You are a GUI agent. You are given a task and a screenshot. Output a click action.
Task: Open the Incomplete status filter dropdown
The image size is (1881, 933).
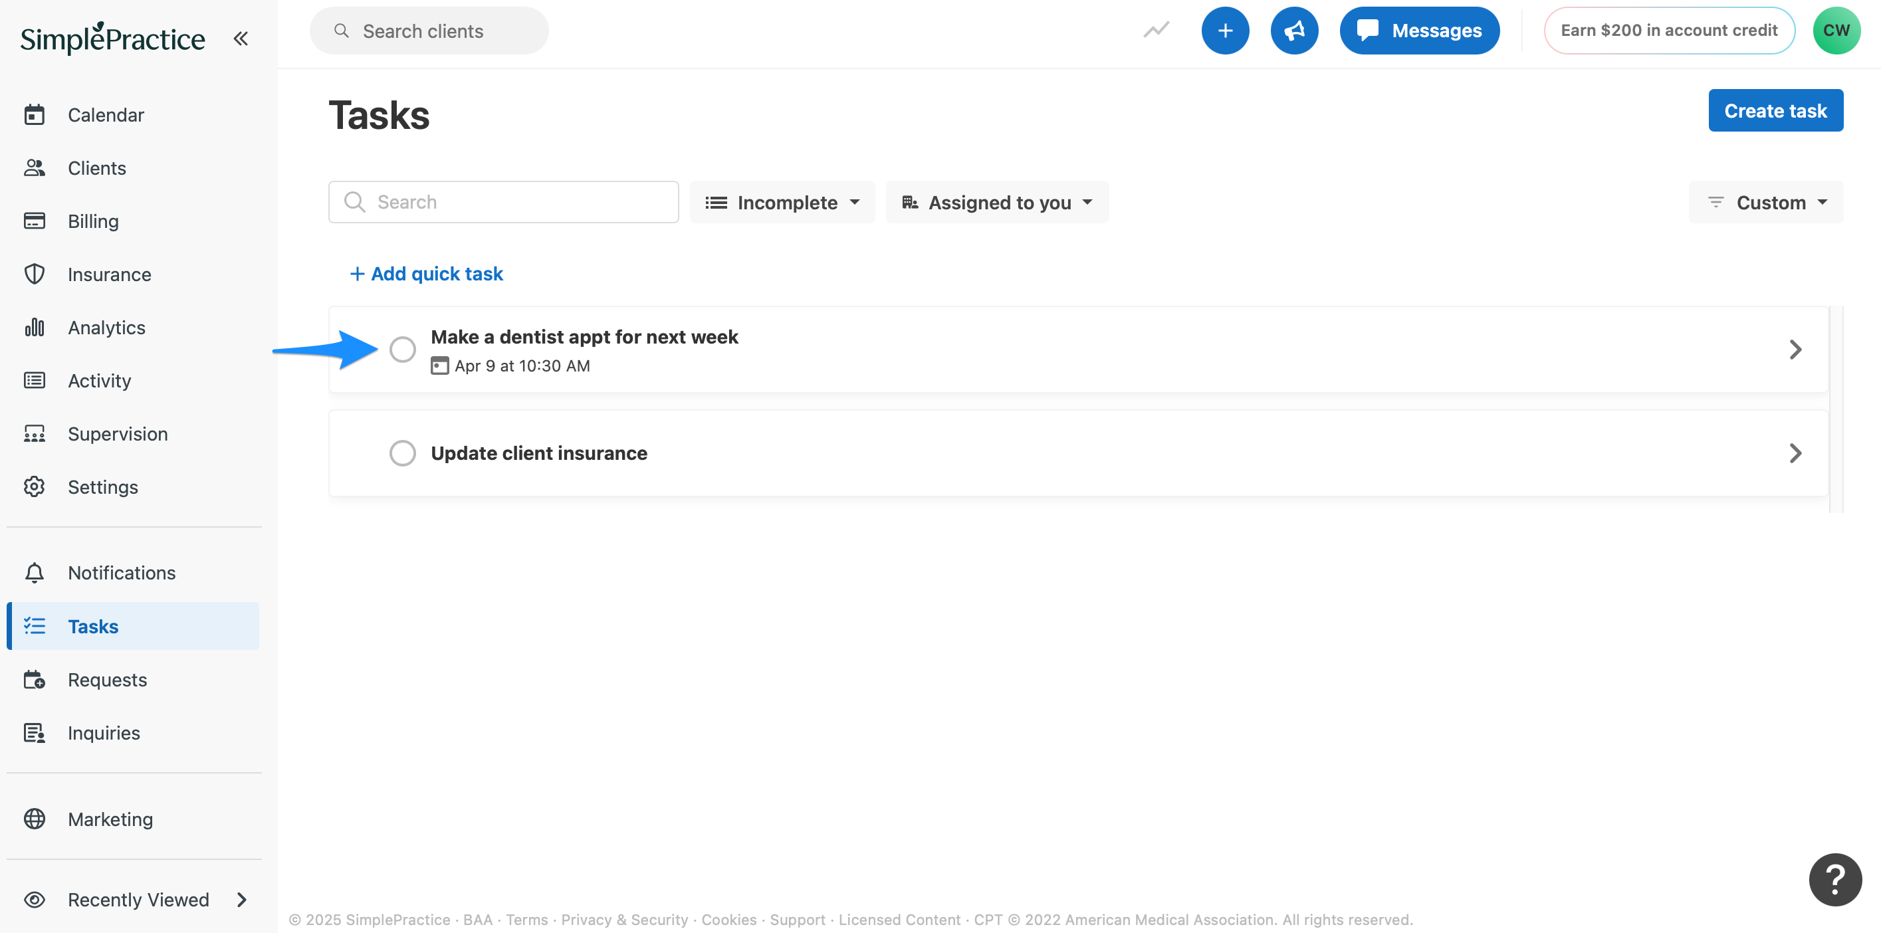click(x=782, y=202)
